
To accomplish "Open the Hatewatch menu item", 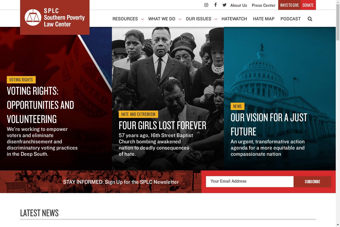I will (234, 19).
